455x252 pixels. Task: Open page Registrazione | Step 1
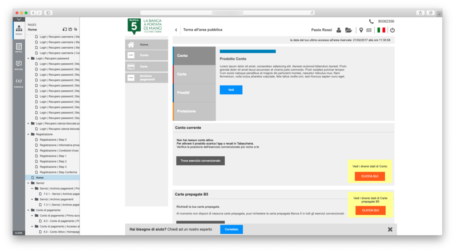pyautogui.click(x=53, y=156)
